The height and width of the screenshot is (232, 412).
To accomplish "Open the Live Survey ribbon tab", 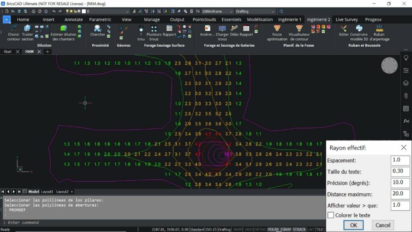I will click(346, 19).
